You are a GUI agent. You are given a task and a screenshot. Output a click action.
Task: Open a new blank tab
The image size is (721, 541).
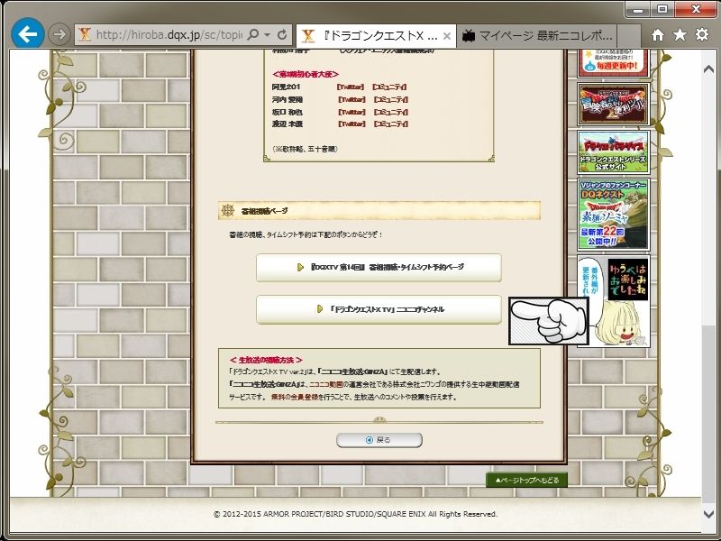629,36
